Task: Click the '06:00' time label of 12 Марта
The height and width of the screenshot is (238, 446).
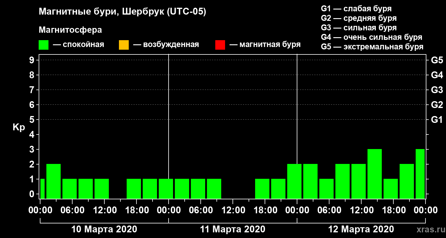Action: pyautogui.click(x=329, y=210)
